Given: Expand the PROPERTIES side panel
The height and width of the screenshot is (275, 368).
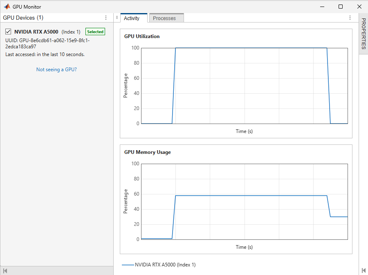Looking at the screenshot, I should (x=364, y=34).
